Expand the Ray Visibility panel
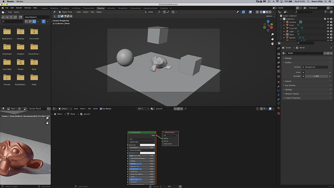This screenshot has width=334, height=188. pos(307,85)
